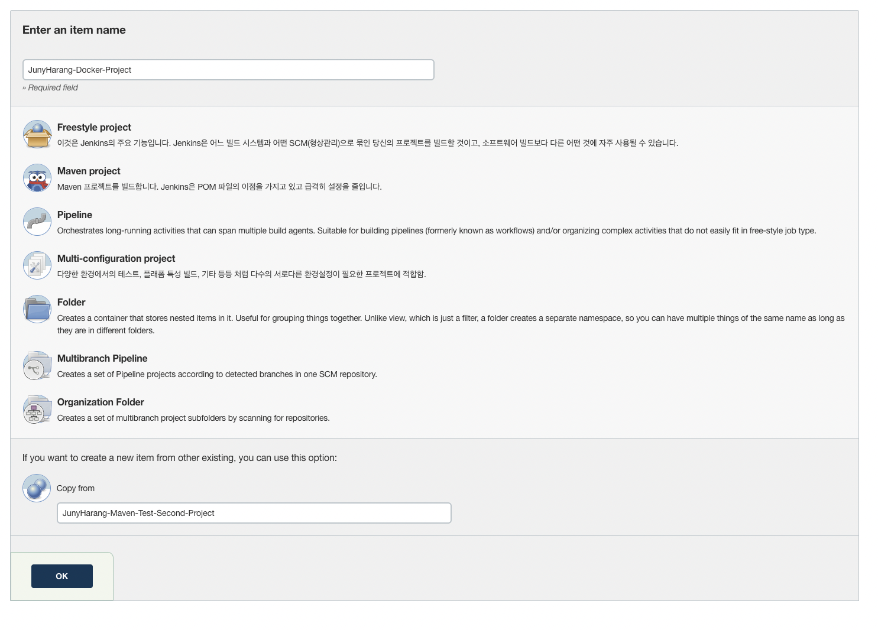This screenshot has width=878, height=630.
Task: Click the Pipeline pipe icon
Action: click(37, 222)
